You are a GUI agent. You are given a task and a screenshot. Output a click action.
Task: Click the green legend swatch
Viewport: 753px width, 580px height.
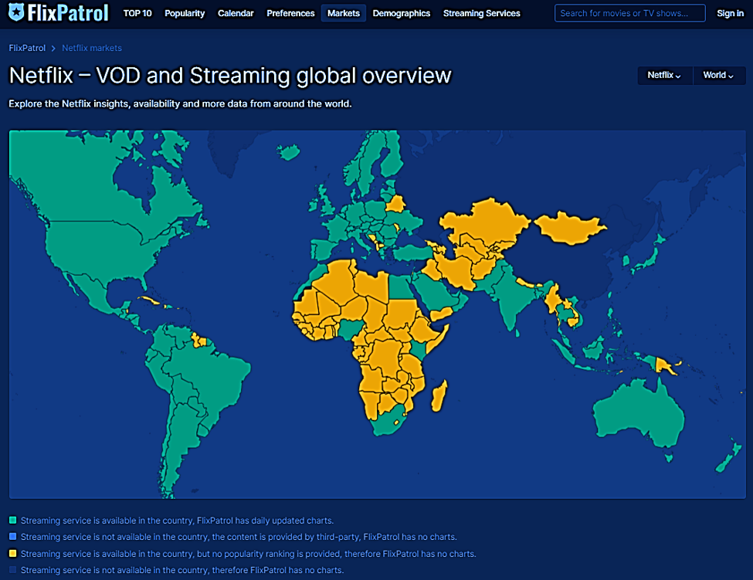tap(13, 520)
